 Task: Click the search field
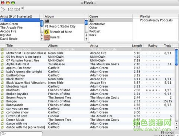point(22,134)
